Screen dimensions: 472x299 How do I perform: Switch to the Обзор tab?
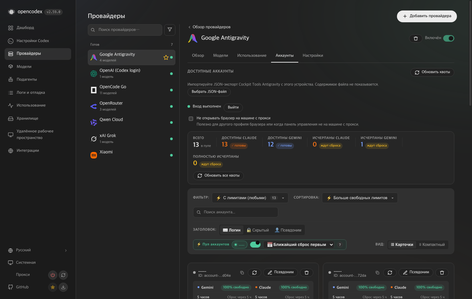198,56
